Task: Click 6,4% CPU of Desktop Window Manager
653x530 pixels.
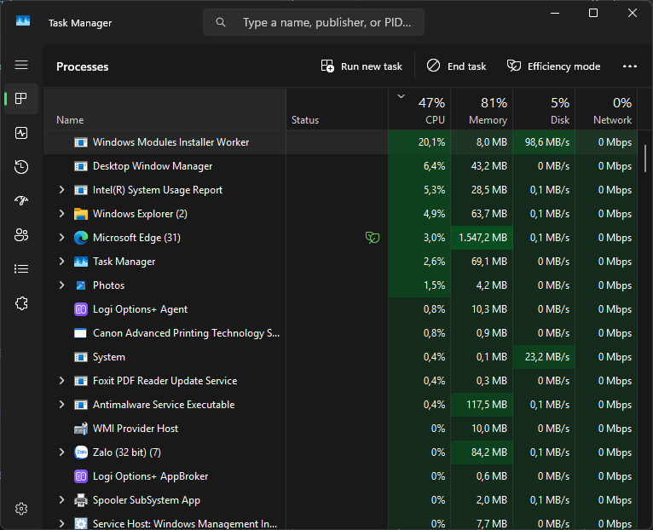Action: coord(419,166)
